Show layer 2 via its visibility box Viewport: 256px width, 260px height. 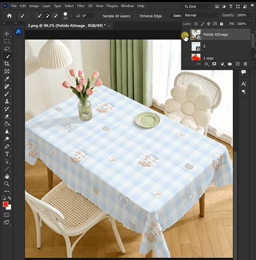coord(186,46)
